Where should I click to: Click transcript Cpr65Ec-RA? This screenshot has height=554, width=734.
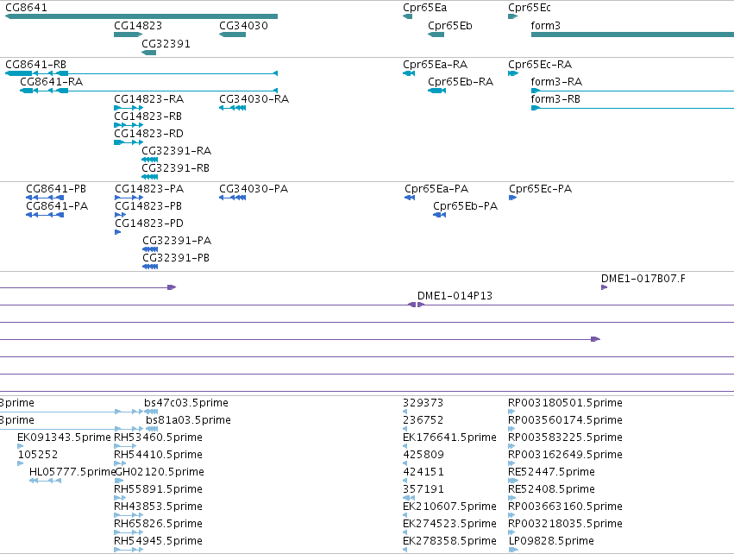(x=513, y=73)
